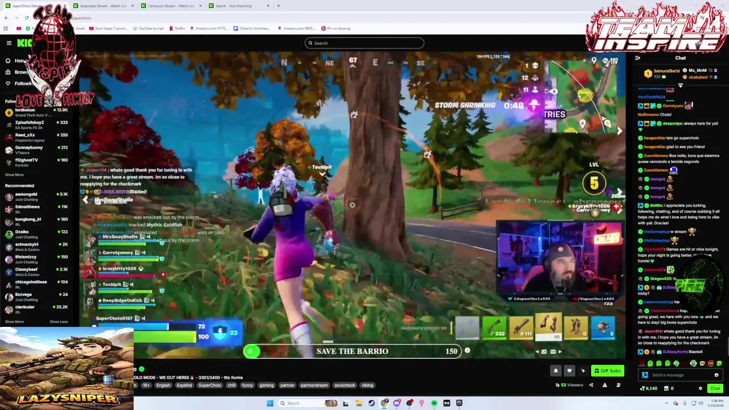Reload the page in browser

[26, 18]
